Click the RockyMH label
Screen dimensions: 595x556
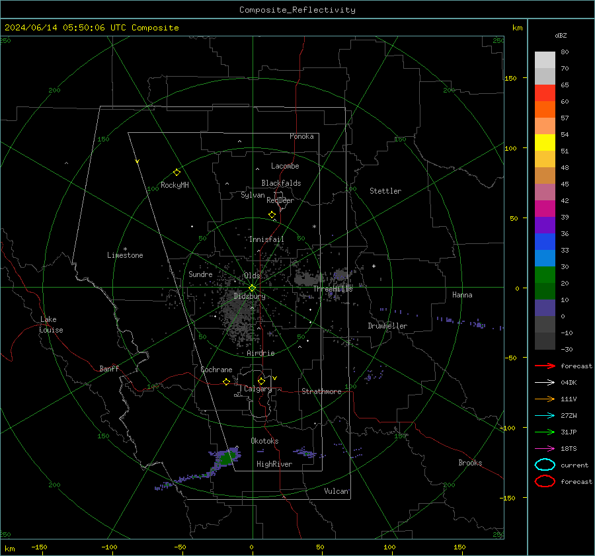175,185
